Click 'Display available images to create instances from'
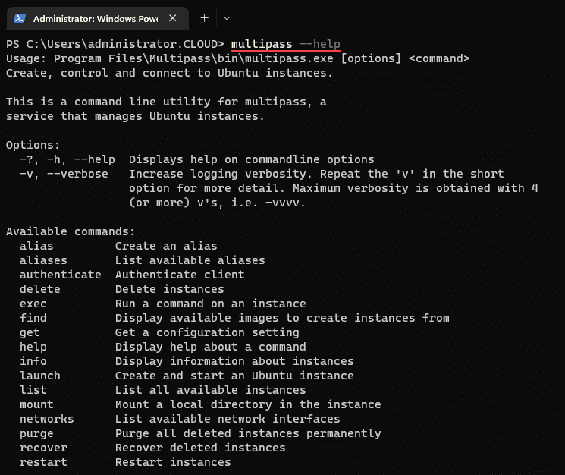This screenshot has width=565, height=475. click(x=282, y=318)
